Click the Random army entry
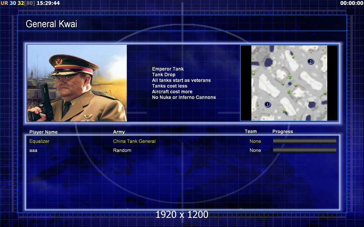364x227 pixels. 122,150
